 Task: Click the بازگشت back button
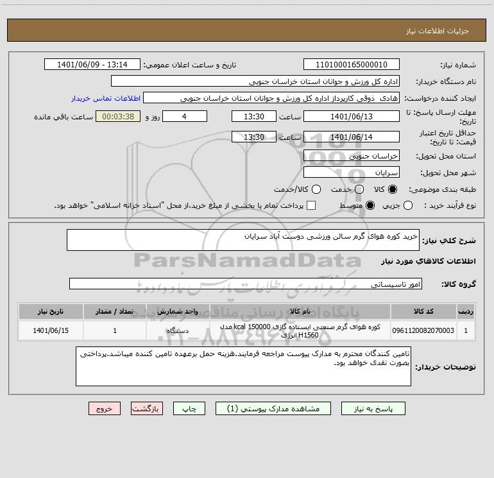147,409
